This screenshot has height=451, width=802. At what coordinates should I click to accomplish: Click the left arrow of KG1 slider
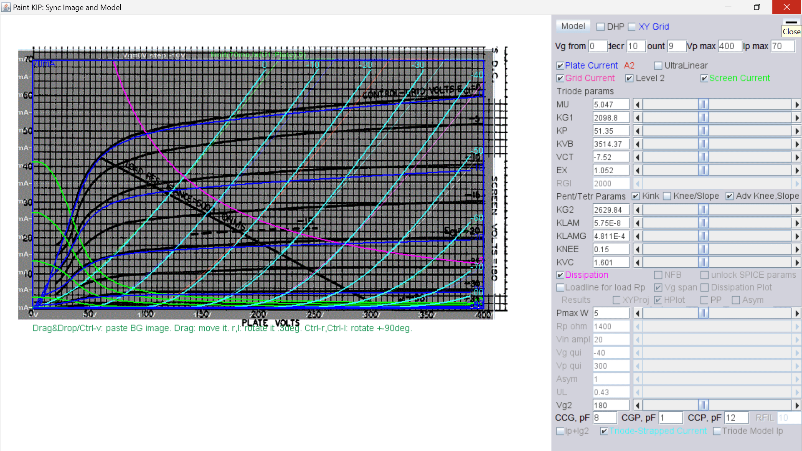[637, 118]
